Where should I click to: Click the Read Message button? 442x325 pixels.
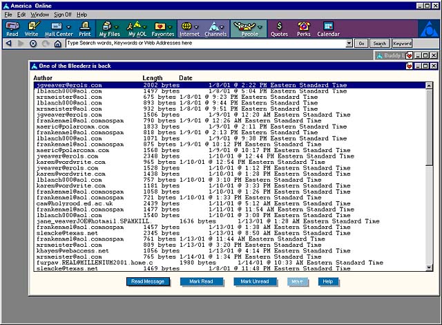[148, 281]
